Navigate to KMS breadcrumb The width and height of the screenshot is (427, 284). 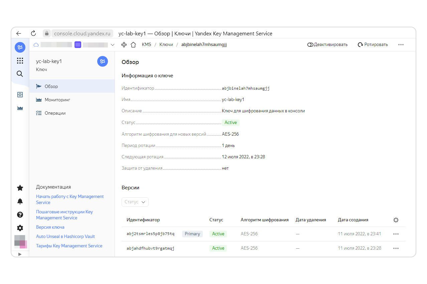(x=146, y=45)
